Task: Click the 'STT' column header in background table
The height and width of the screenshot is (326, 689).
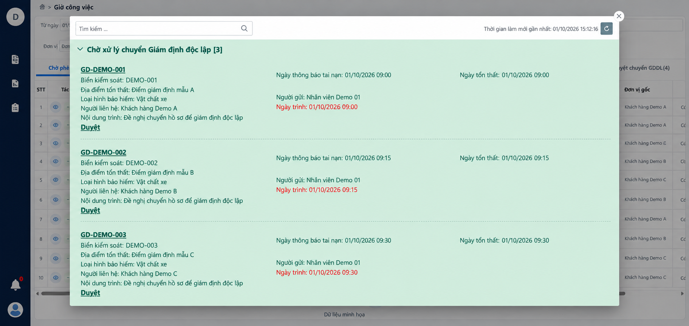Action: [41, 90]
